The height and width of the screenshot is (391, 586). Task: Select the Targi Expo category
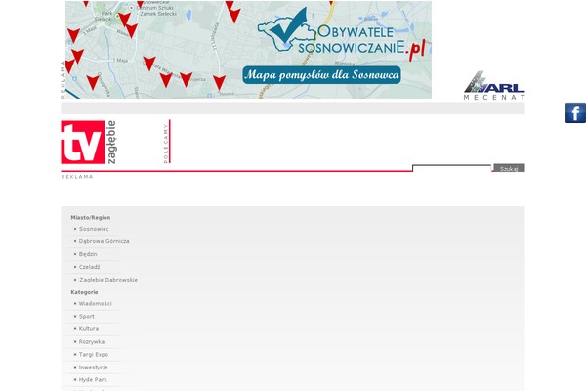[94, 355]
